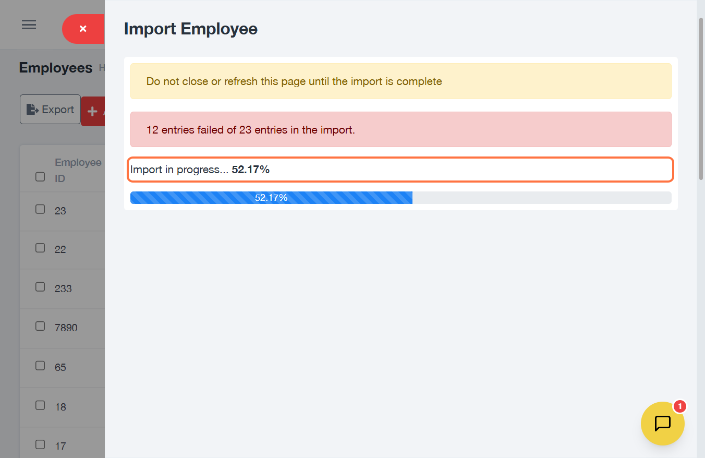
Task: Check the box beside employee 18
Action: point(40,405)
